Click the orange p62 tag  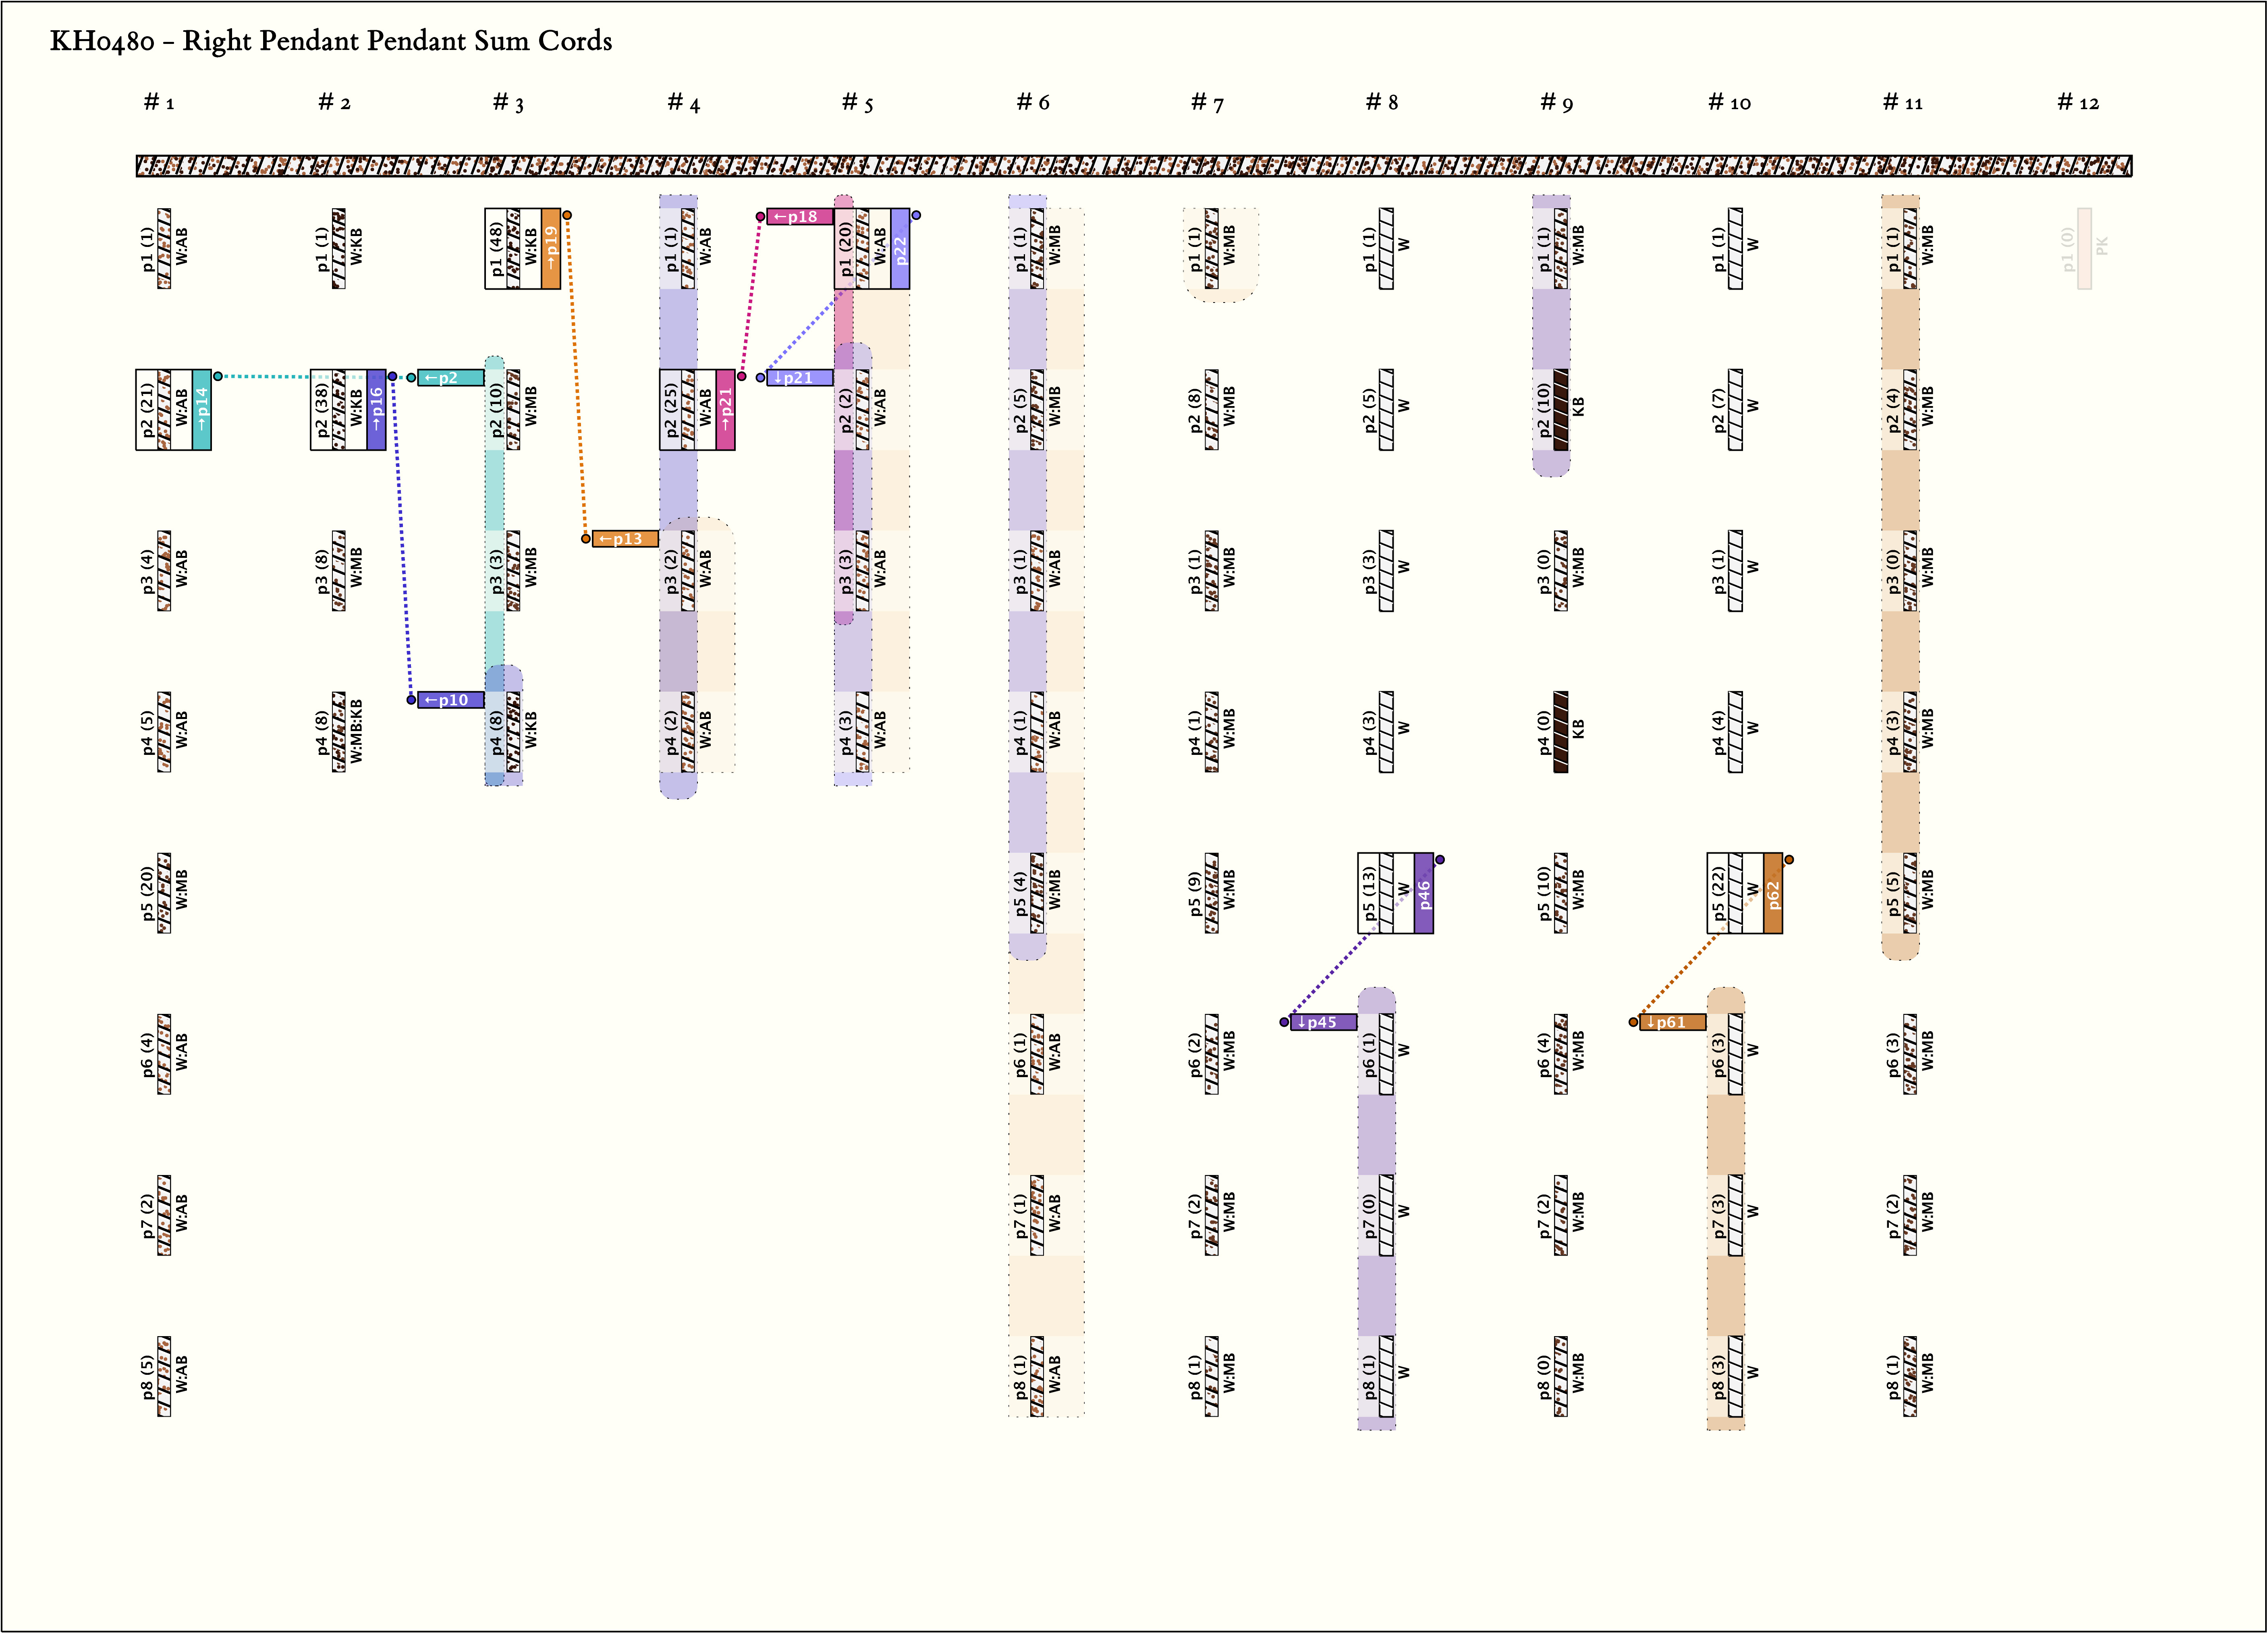[x=1772, y=893]
